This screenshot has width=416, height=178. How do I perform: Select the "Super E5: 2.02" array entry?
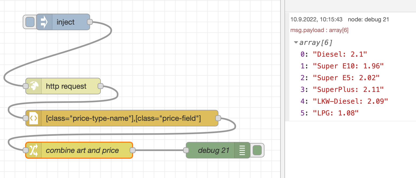346,78
